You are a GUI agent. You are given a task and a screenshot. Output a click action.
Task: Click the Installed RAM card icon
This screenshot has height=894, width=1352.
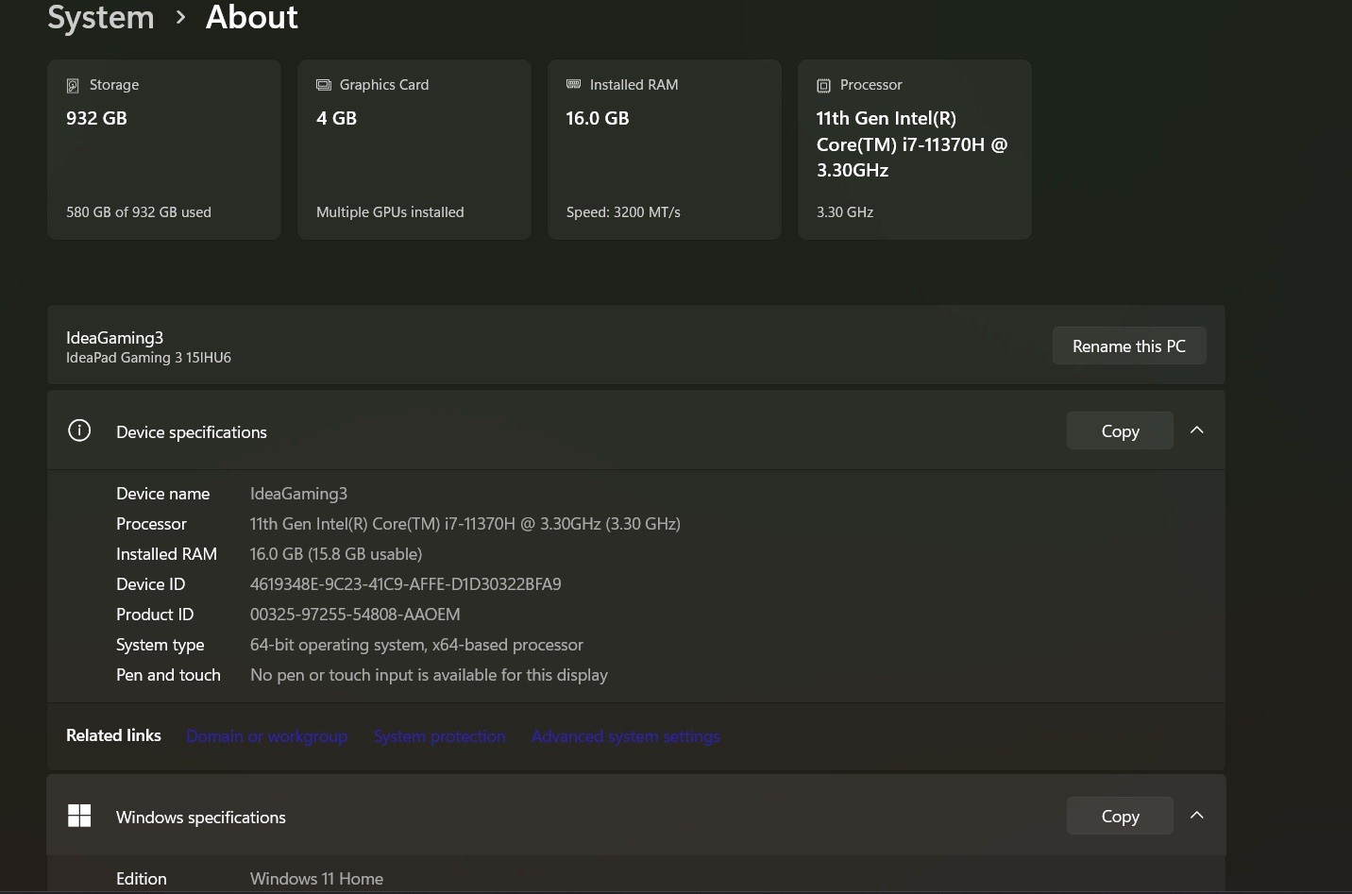pos(573,85)
